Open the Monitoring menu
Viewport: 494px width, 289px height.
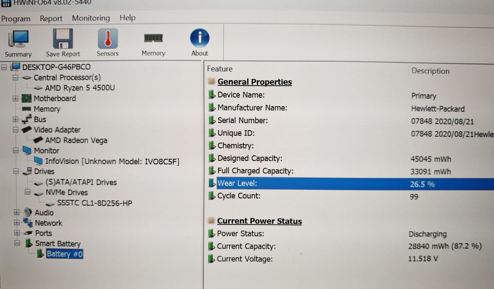point(91,18)
